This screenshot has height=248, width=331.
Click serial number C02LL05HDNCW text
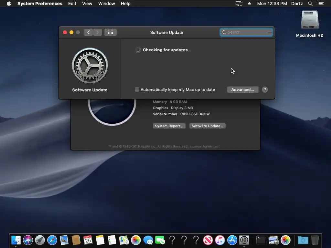tap(195, 114)
